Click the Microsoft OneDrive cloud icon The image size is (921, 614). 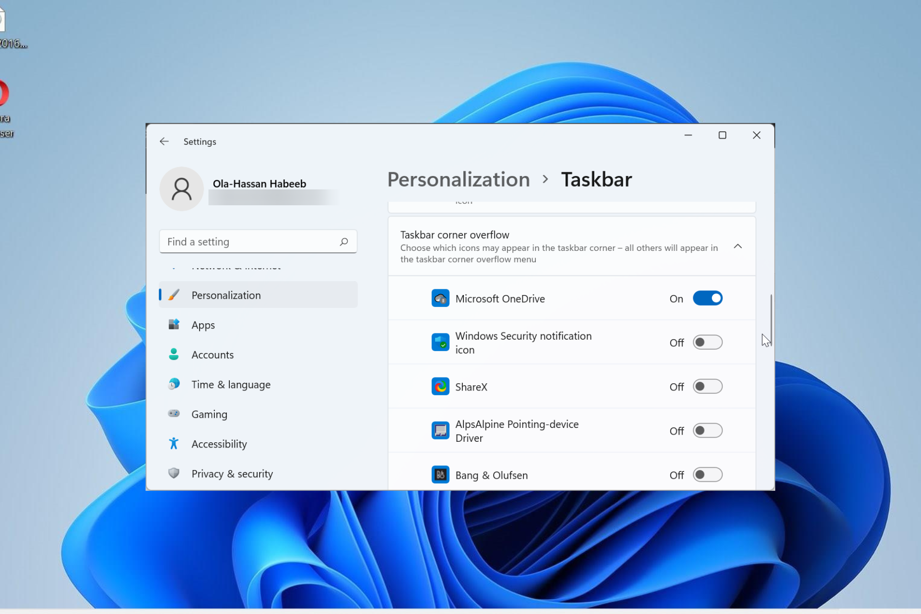click(440, 298)
